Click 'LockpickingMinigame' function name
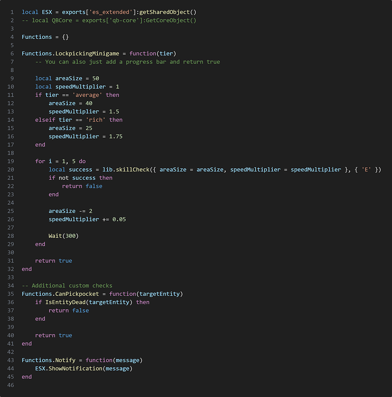The width and height of the screenshot is (392, 397). (87, 53)
